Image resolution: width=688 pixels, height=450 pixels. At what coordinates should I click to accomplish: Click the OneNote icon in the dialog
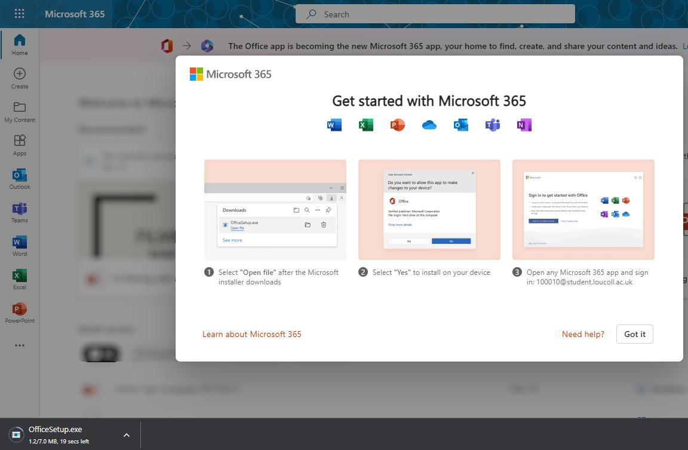coord(524,125)
